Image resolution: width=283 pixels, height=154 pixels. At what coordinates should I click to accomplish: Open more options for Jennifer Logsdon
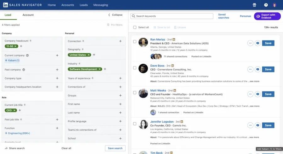[x=250, y=125]
